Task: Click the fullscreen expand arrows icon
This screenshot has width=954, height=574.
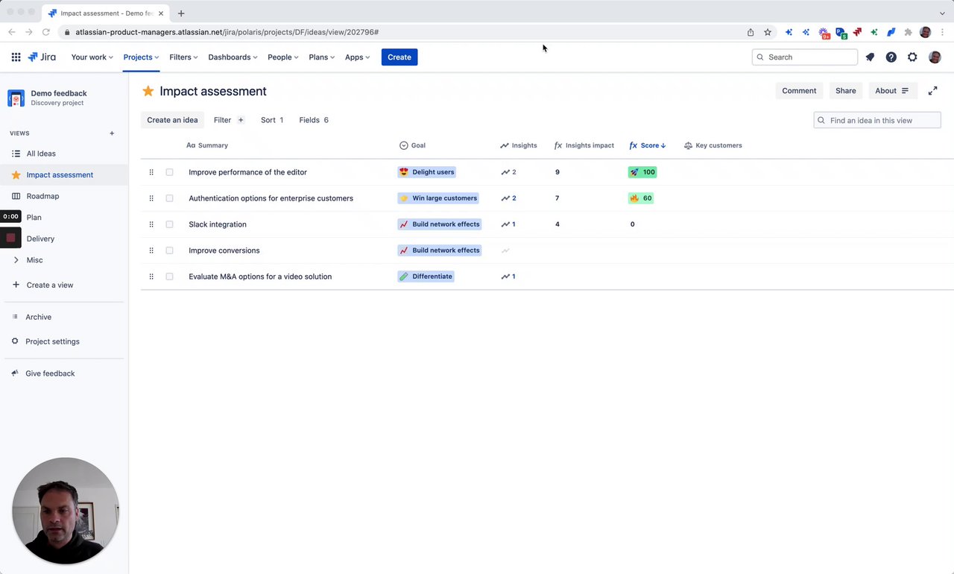Action: (x=932, y=91)
